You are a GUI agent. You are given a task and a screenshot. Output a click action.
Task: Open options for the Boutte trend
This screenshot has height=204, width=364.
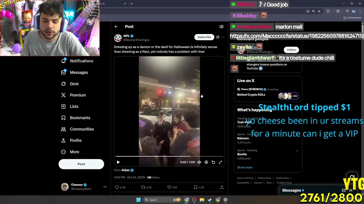point(297,151)
